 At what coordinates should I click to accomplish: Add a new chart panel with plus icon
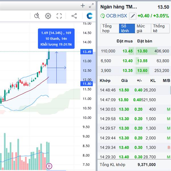point(83,6)
